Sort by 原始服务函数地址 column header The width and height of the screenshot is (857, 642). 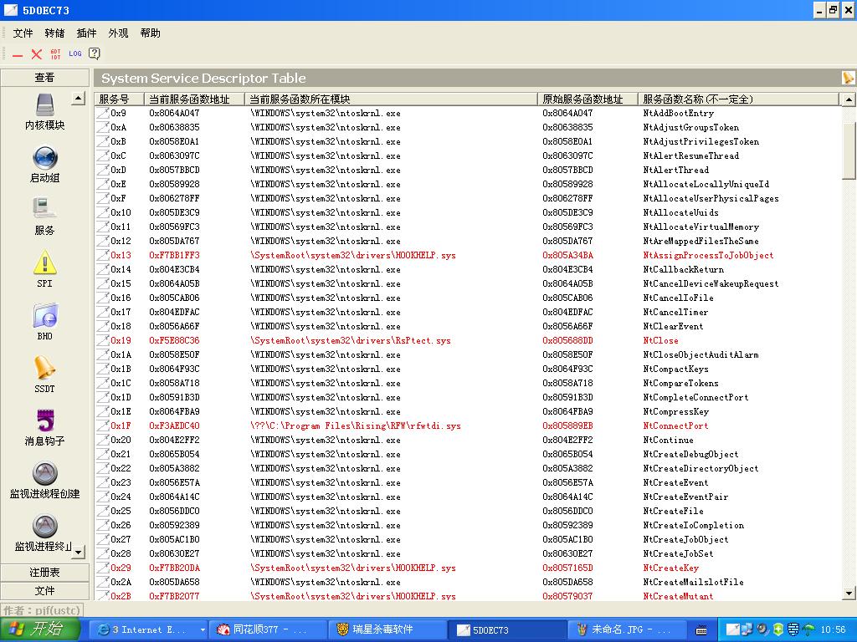point(586,99)
